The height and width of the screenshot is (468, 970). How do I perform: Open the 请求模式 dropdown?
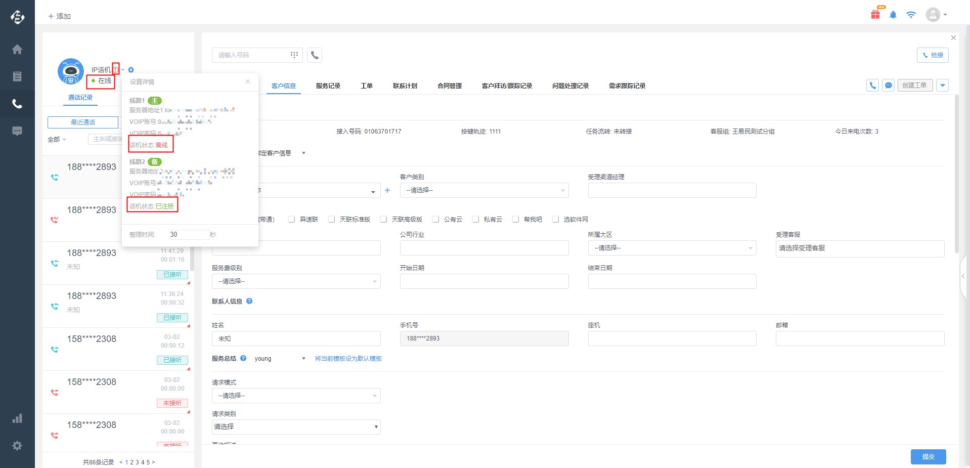[x=296, y=396]
